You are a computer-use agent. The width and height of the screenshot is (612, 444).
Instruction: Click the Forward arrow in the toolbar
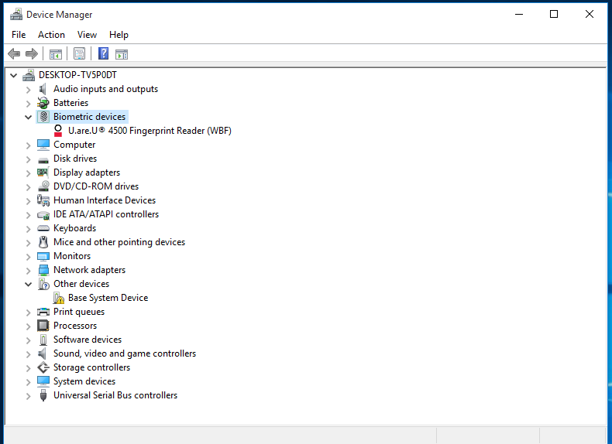click(x=32, y=53)
